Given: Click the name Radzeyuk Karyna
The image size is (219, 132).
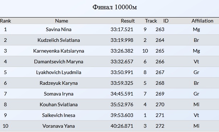Looking at the screenshot, I should click(x=59, y=83).
